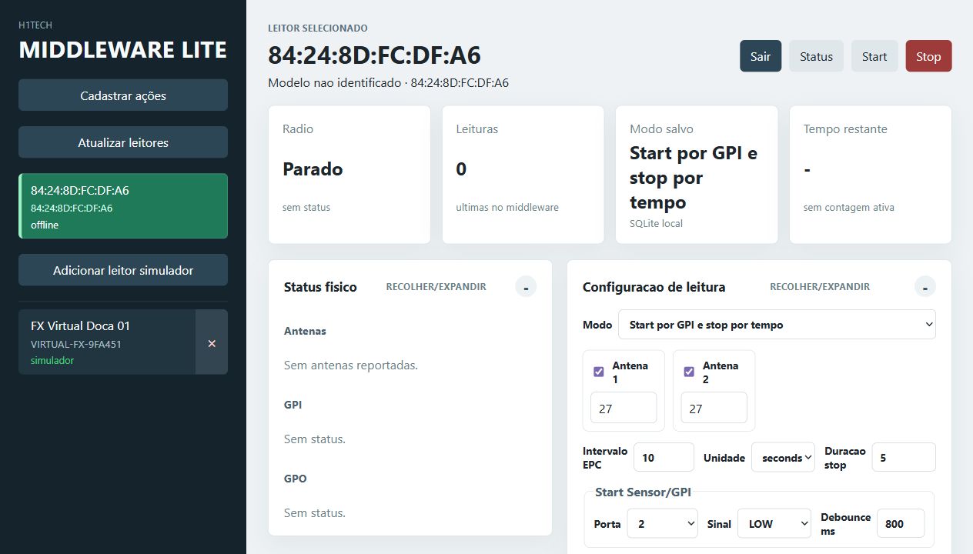Click 'ultimas no middleware' text
Viewport: 973px width, 554px height.
tap(507, 207)
